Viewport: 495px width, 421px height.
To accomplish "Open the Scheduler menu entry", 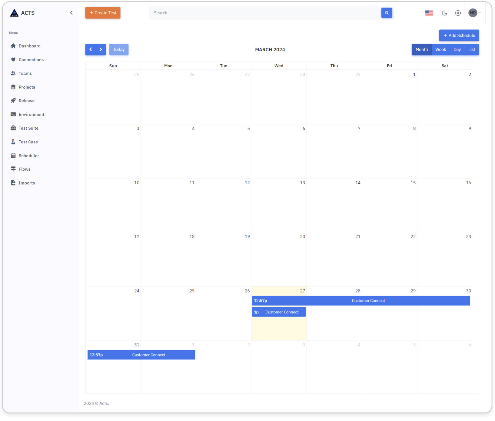I will tap(29, 155).
